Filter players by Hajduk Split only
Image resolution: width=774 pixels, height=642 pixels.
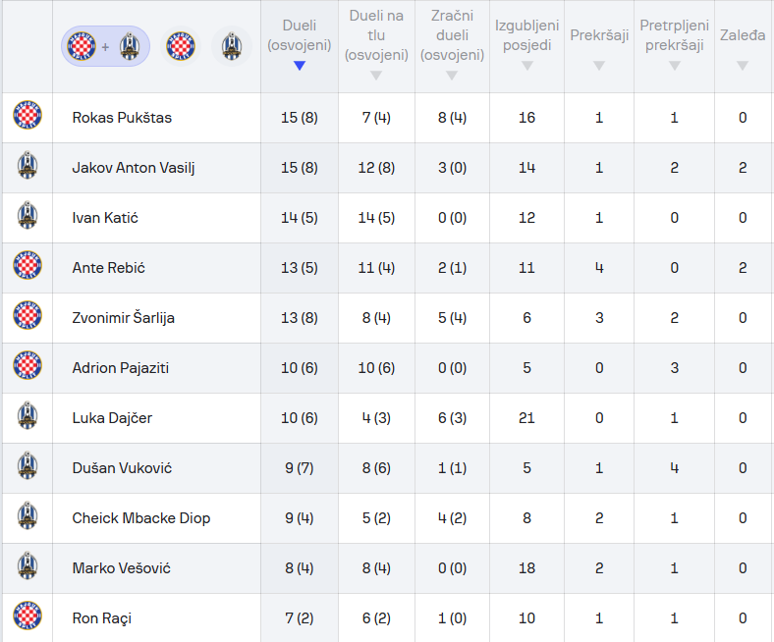181,46
